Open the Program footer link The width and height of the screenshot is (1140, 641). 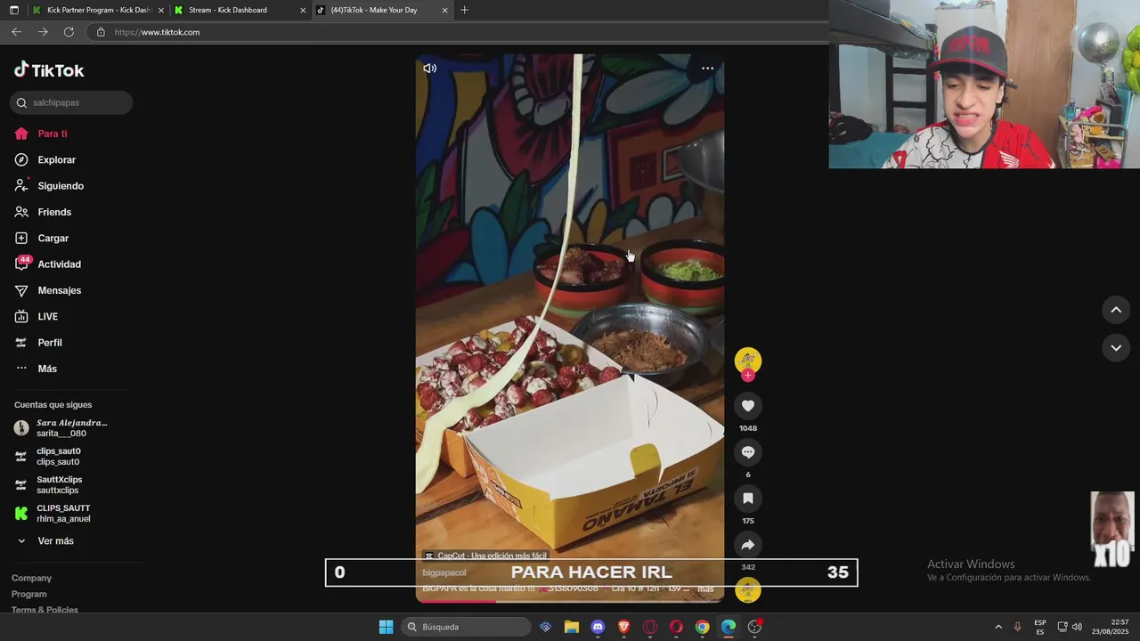[29, 594]
